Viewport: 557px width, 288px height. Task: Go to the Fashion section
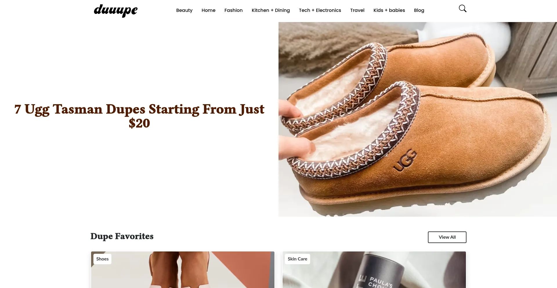(234, 10)
